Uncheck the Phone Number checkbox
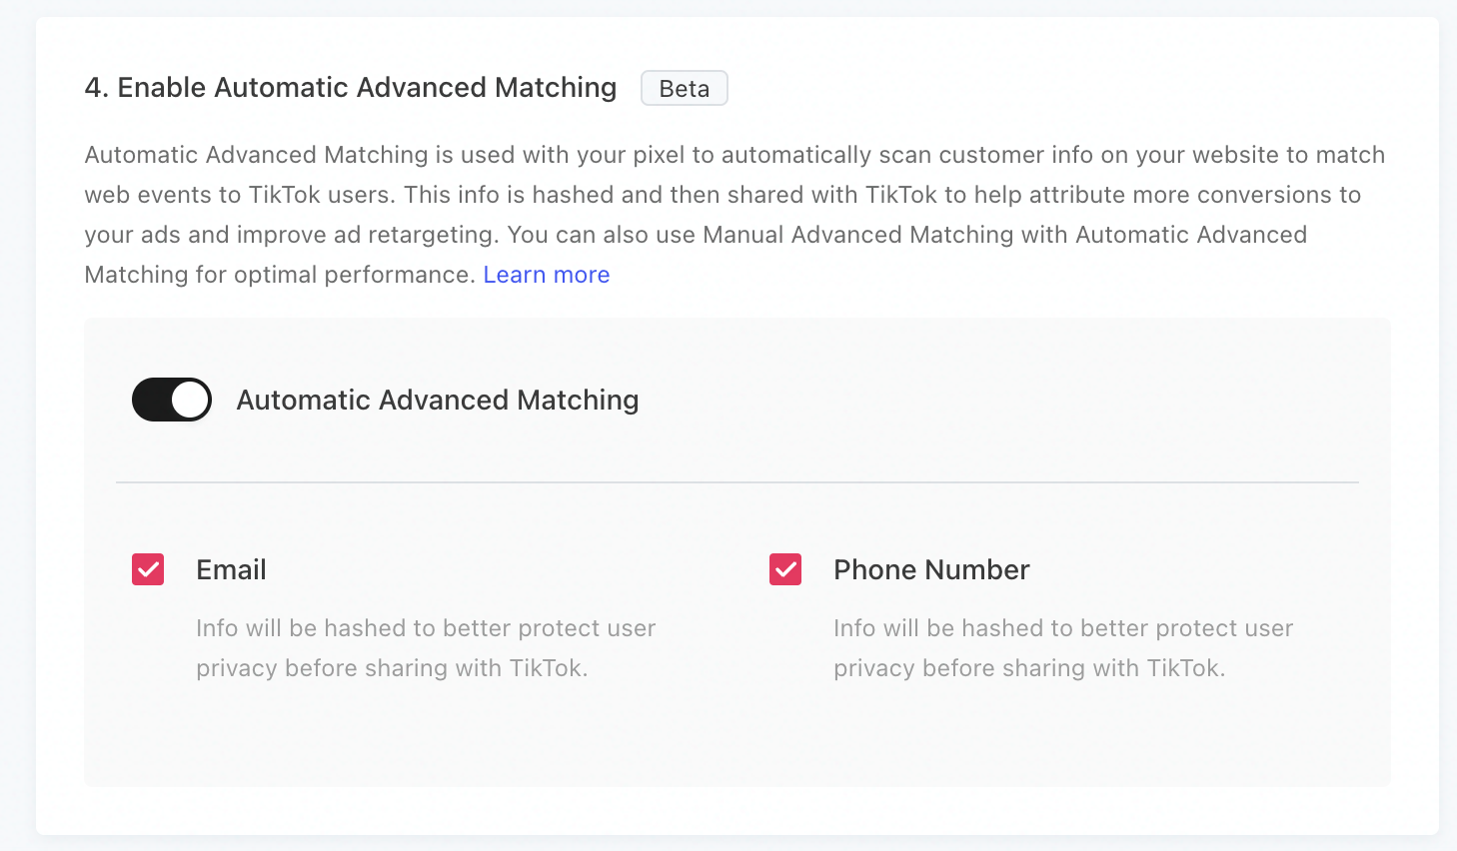The height and width of the screenshot is (851, 1457). 785,569
